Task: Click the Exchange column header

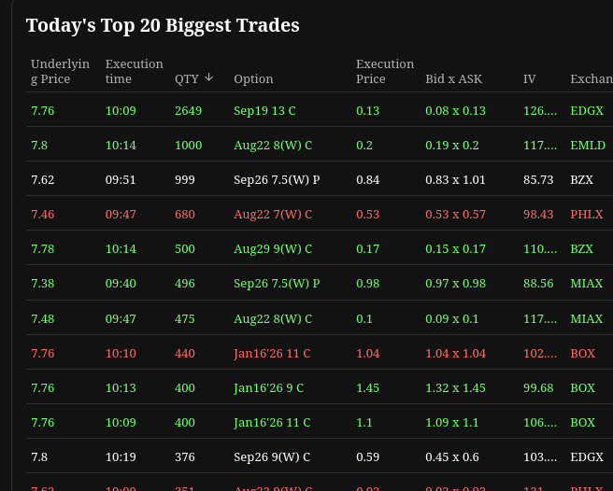Action: click(x=592, y=79)
